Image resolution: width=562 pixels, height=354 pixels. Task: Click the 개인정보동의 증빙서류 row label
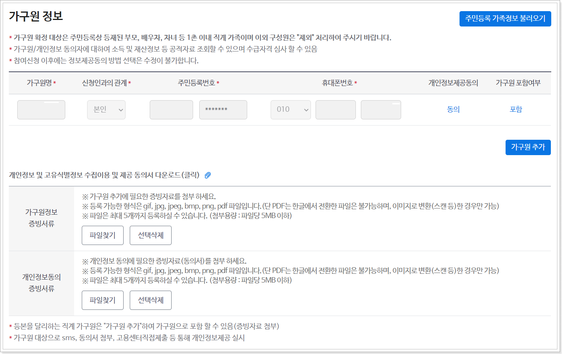pos(41,283)
